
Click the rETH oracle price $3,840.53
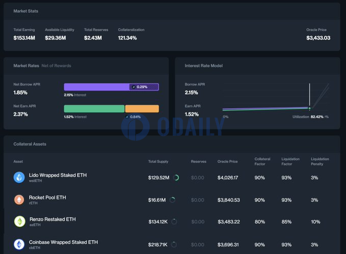[229, 200]
